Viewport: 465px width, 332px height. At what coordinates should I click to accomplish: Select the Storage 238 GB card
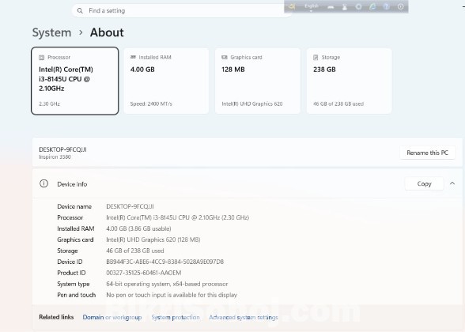click(349, 81)
